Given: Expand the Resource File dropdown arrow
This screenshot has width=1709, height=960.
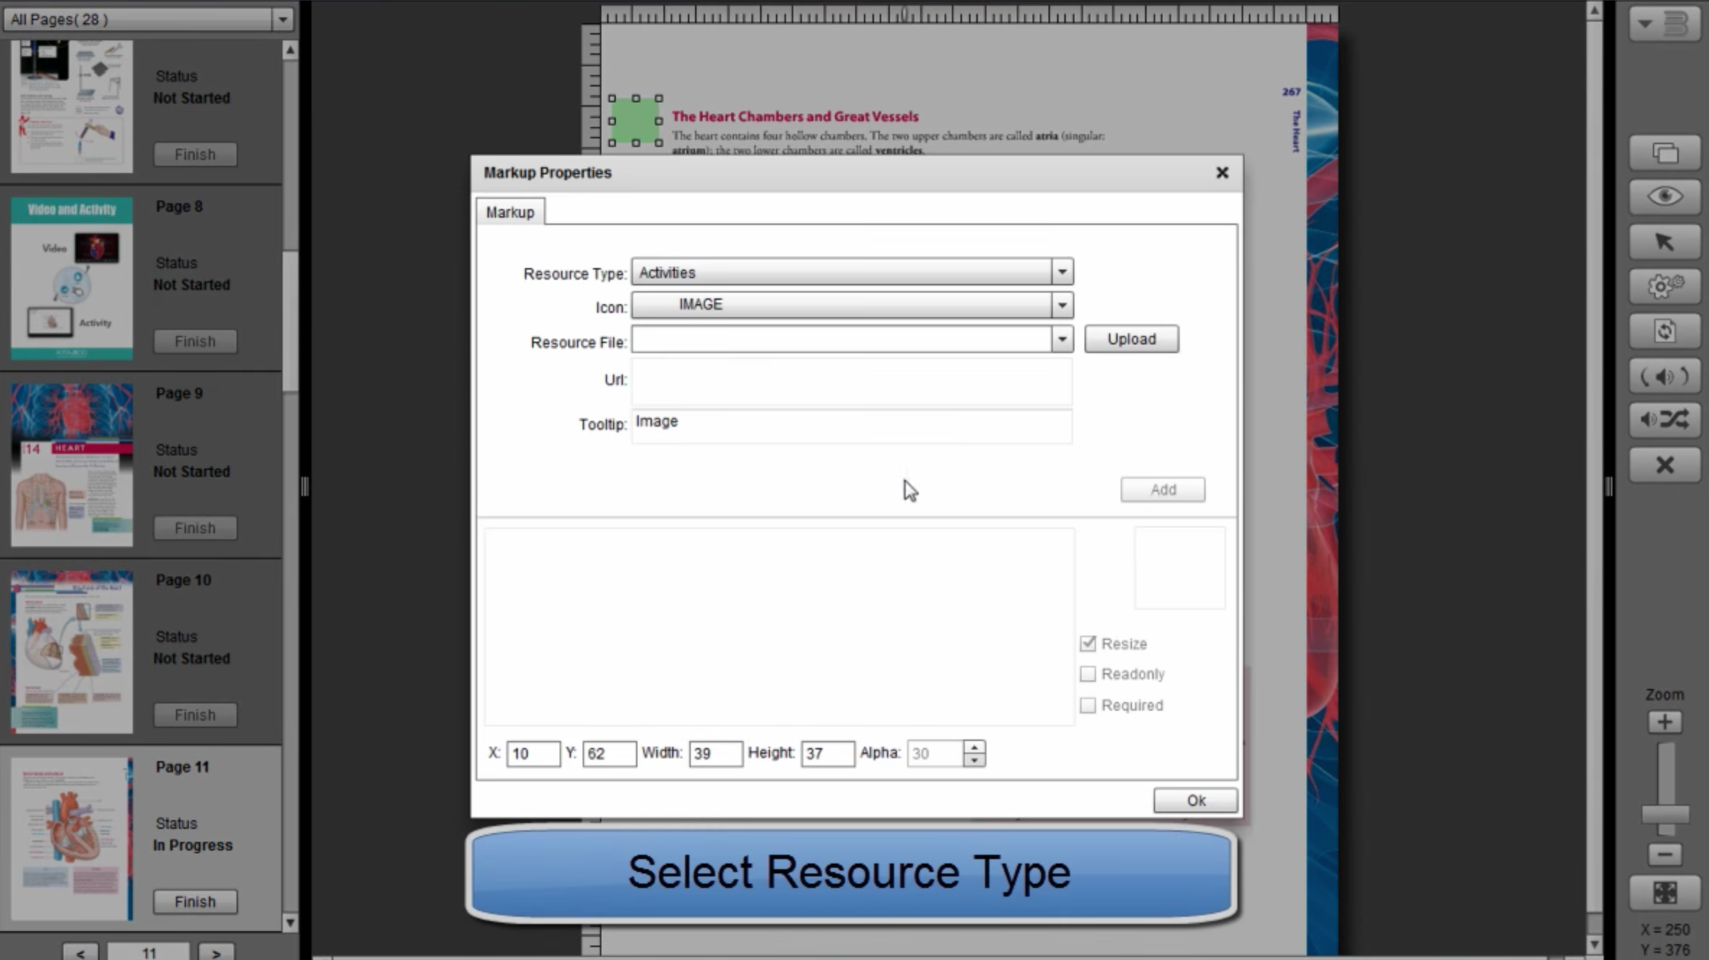Looking at the screenshot, I should click(x=1061, y=339).
